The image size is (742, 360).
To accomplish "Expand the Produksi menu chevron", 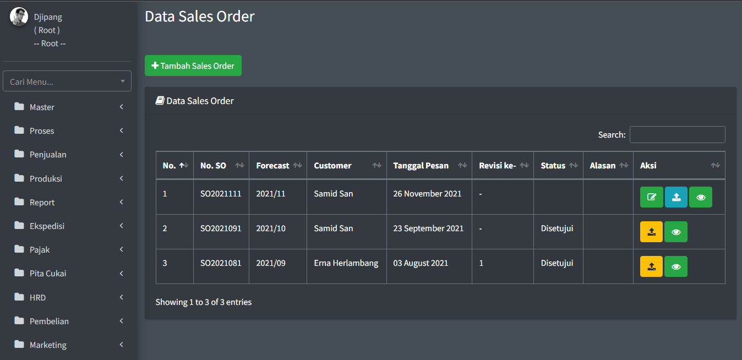I will click(x=121, y=178).
